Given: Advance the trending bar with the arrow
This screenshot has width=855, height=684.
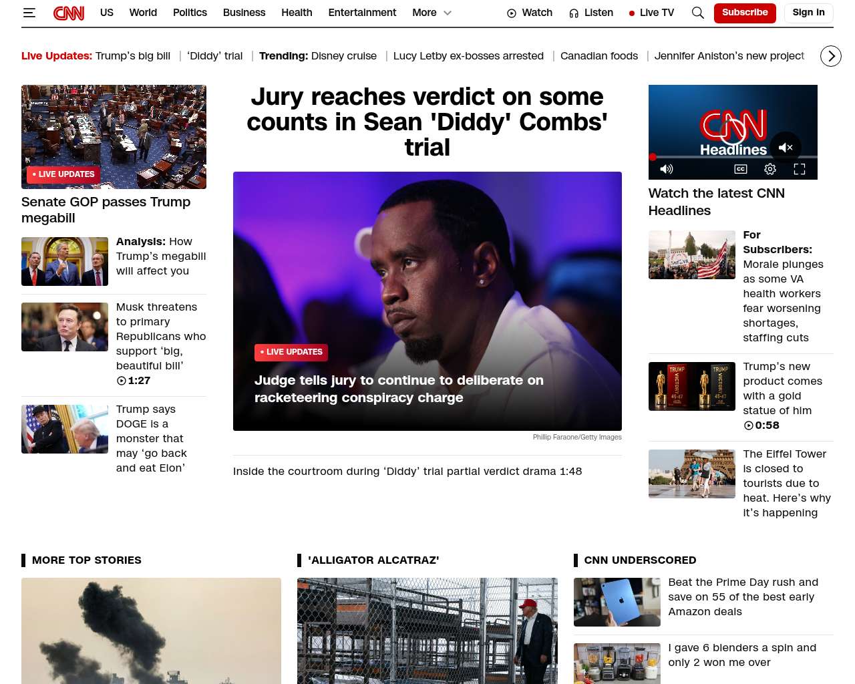Looking at the screenshot, I should point(831,56).
